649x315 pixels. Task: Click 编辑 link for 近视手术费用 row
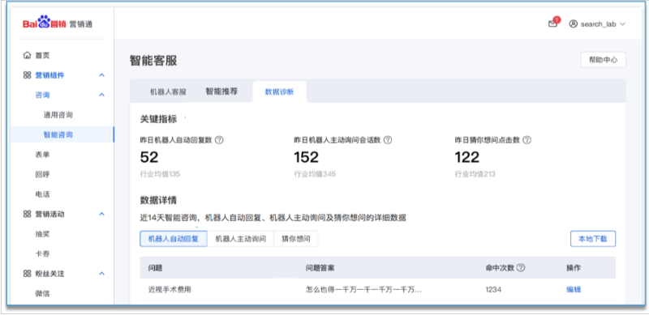574,290
